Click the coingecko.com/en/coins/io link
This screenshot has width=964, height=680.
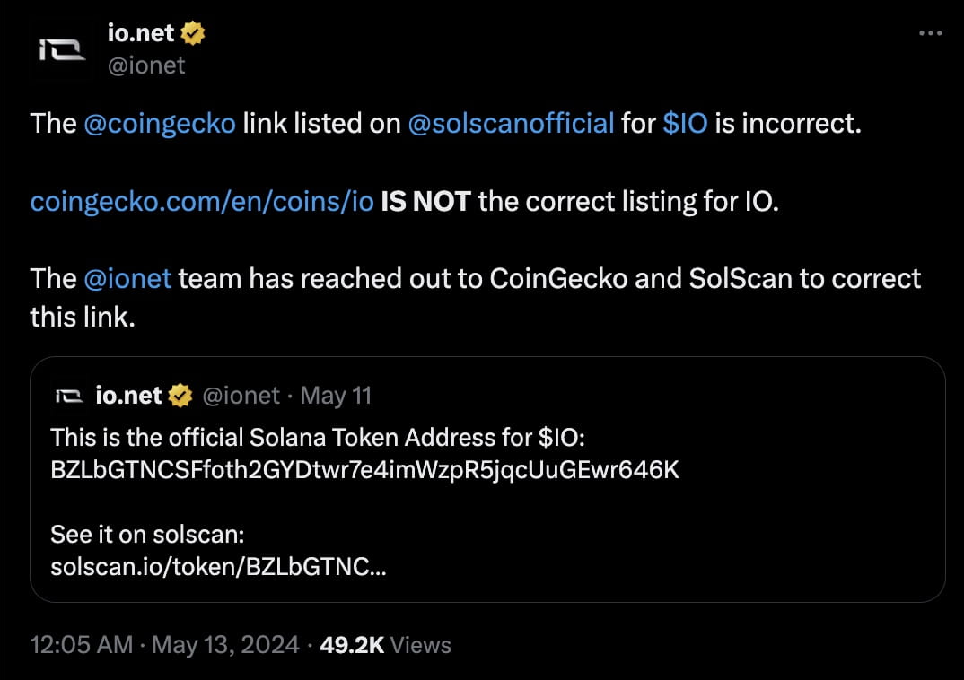[199, 201]
